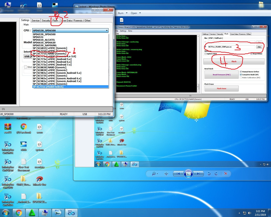
Task: Open New Text Document on desktop
Action: (24, 165)
